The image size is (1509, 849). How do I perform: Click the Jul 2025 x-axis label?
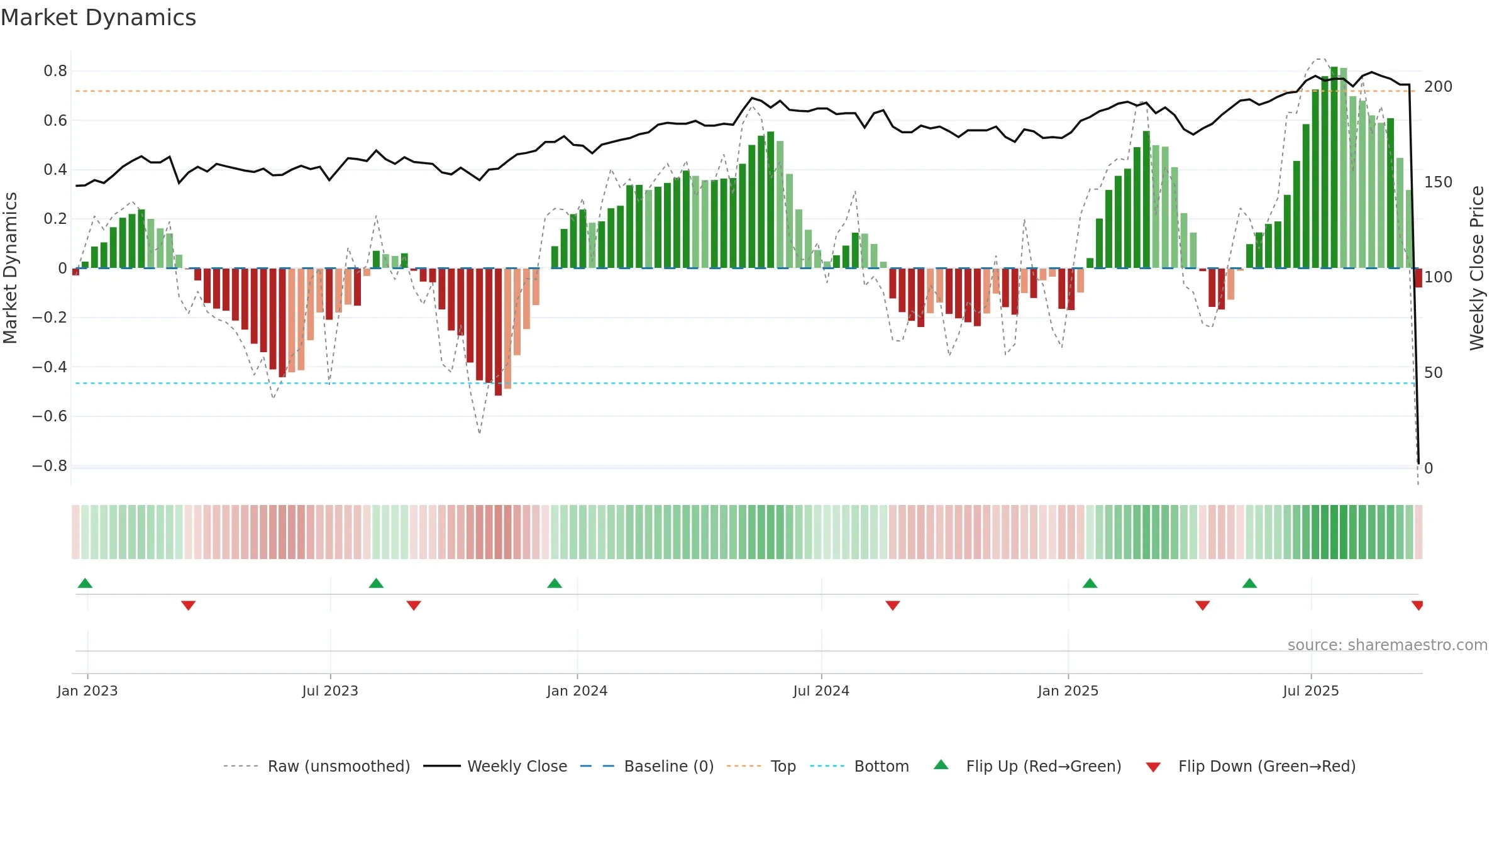[x=1311, y=691]
